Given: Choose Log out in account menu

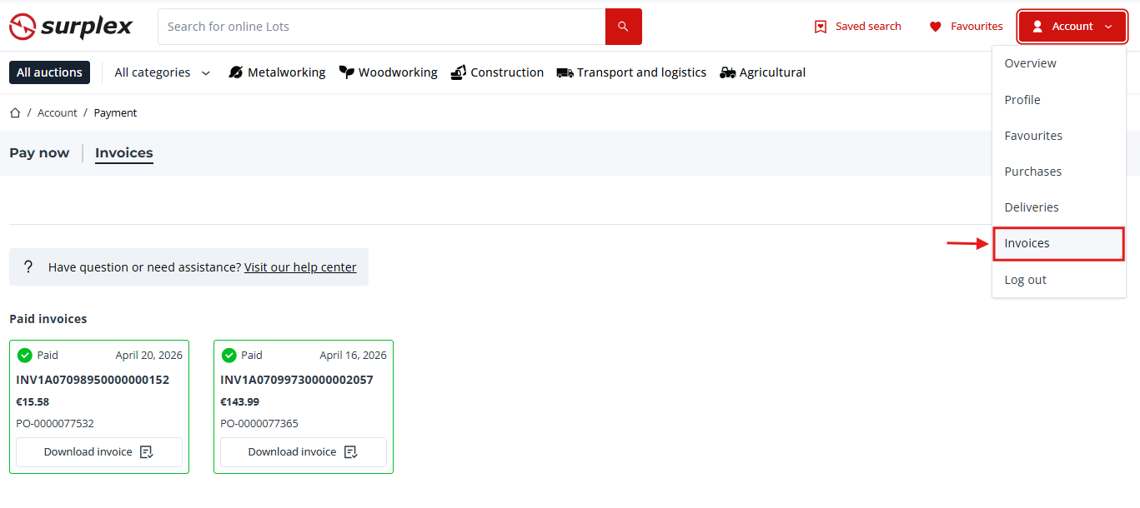Looking at the screenshot, I should [1025, 280].
